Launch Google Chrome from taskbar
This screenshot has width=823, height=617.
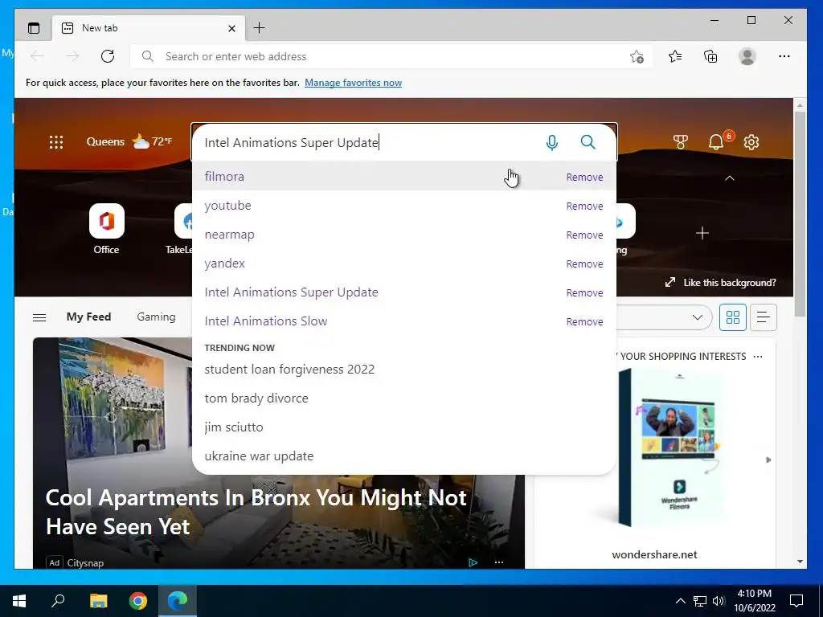tap(138, 601)
